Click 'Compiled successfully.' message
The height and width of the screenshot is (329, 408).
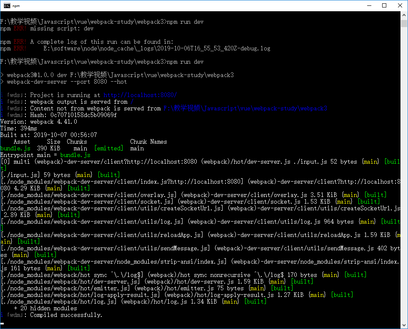point(66,315)
